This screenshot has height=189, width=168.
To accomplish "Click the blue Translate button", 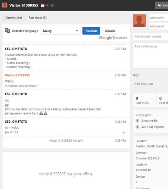I will point(91,31).
